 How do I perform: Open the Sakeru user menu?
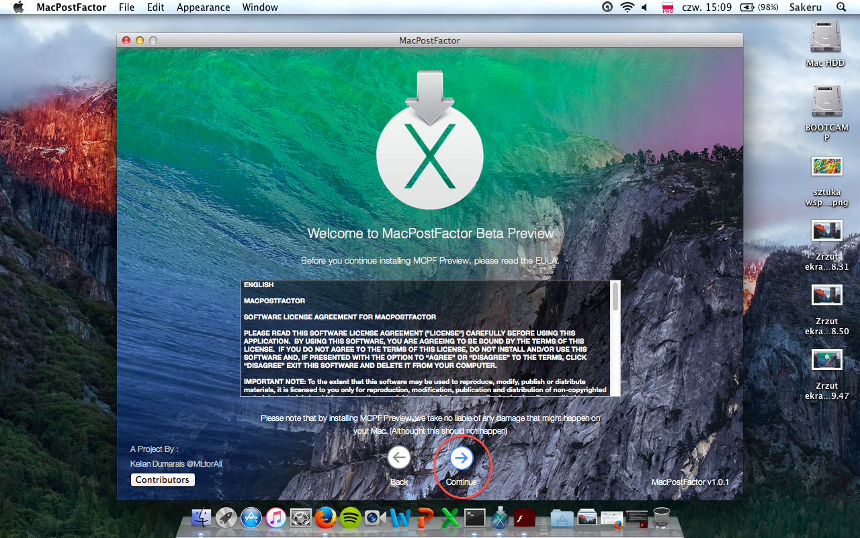pos(806,7)
